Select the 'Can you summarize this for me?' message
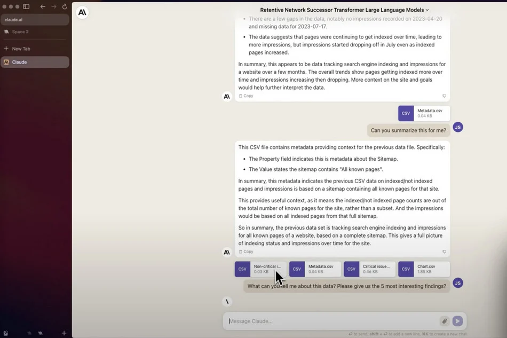 408,130
